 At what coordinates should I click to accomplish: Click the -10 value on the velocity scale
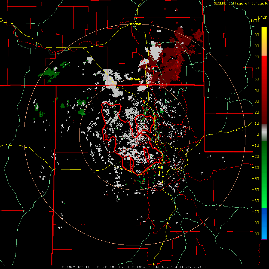pyautogui.click(x=256, y=146)
